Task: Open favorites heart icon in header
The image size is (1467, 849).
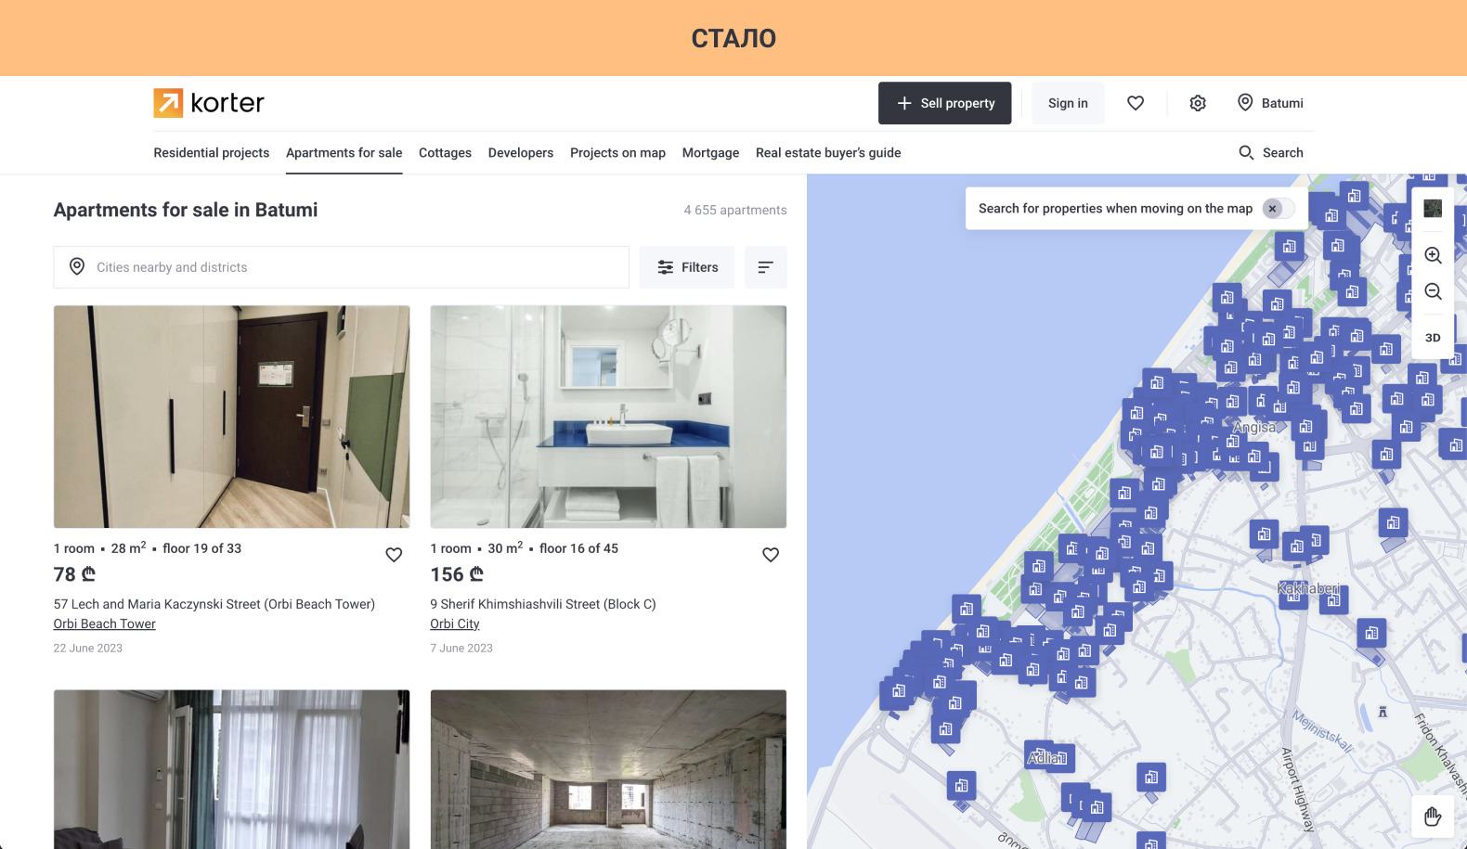Action: (x=1136, y=103)
